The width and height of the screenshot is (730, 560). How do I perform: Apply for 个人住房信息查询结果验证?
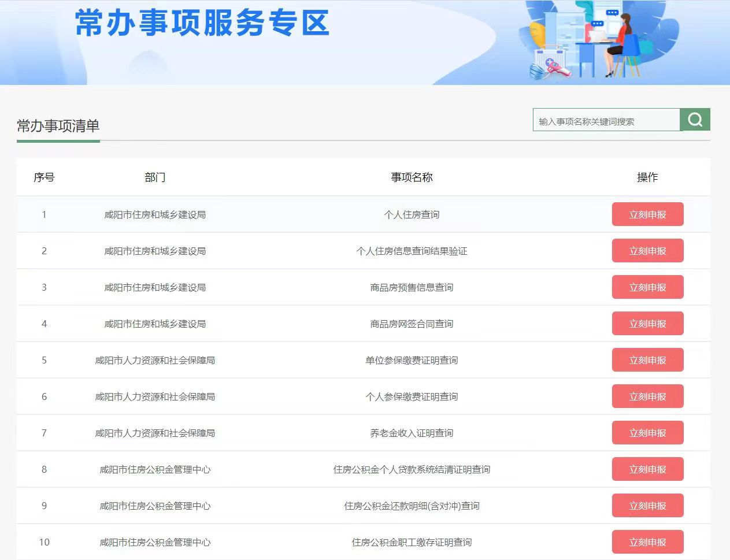point(647,251)
